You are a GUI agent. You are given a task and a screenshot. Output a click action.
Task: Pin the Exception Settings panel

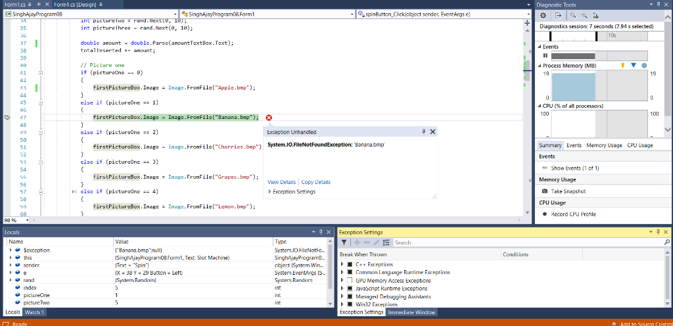click(x=659, y=232)
